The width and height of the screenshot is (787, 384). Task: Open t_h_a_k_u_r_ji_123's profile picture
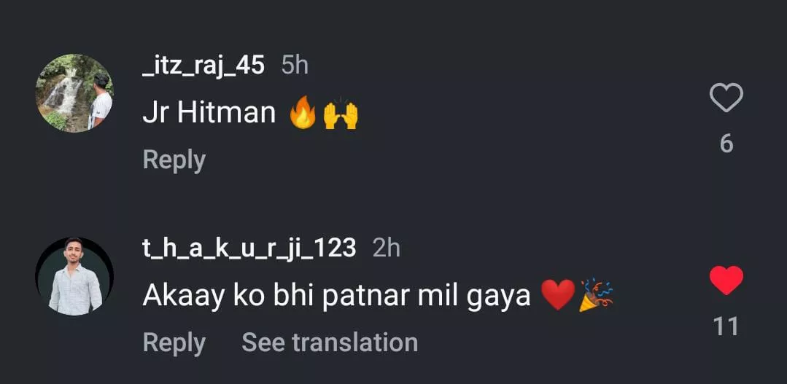(x=74, y=276)
